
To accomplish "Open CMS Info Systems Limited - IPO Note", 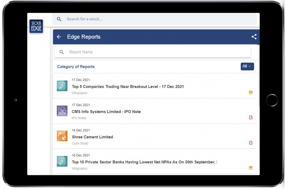I will (x=106, y=112).
